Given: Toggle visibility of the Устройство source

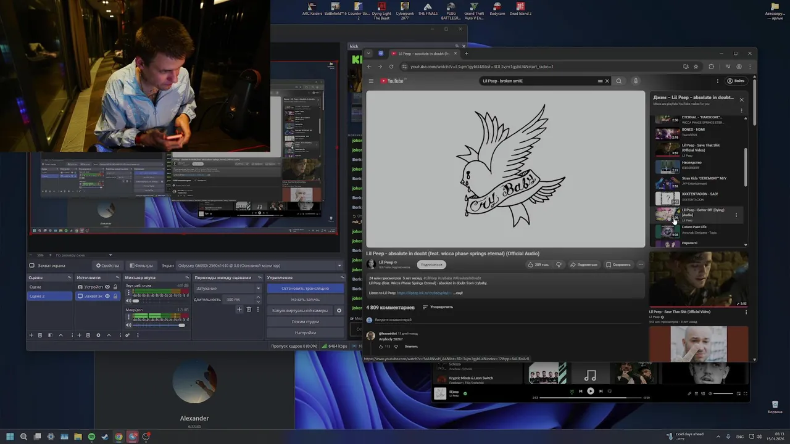Looking at the screenshot, I should (107, 287).
